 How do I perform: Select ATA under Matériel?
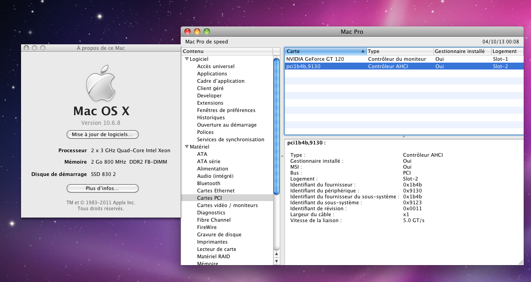(x=202, y=154)
